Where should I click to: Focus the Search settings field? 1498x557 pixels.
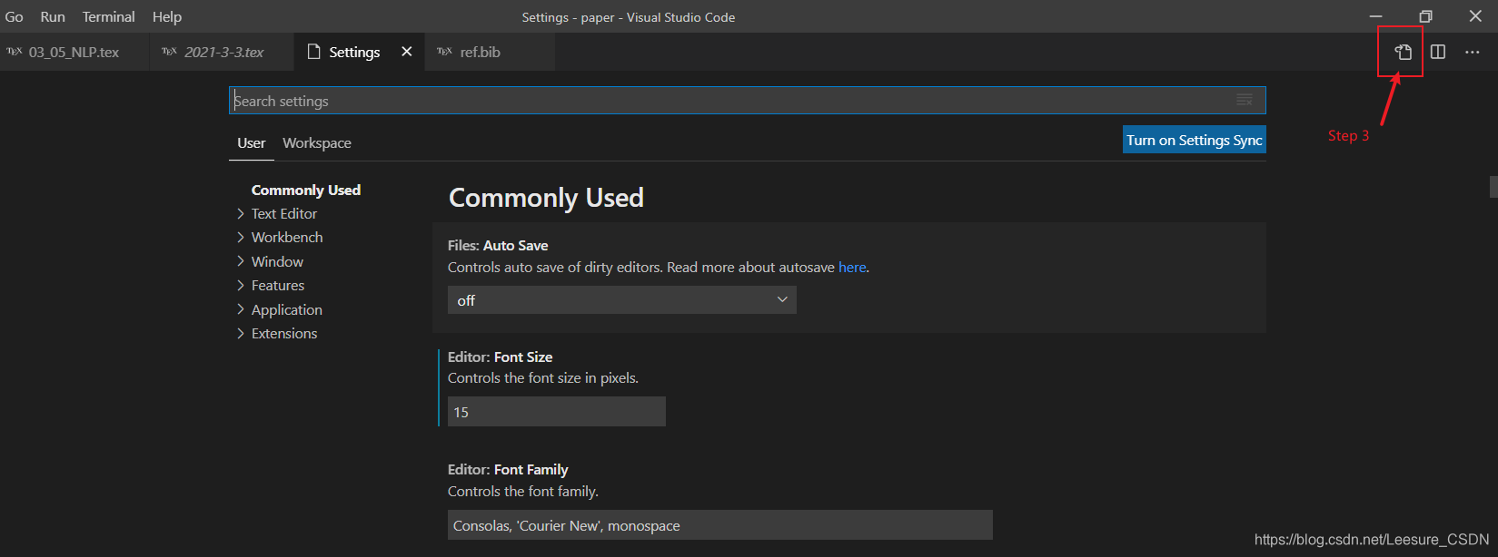(x=747, y=101)
